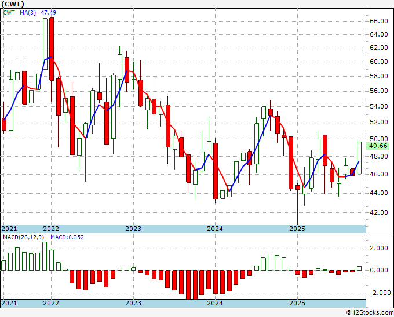Click the 54.00 price axis label

point(379,106)
